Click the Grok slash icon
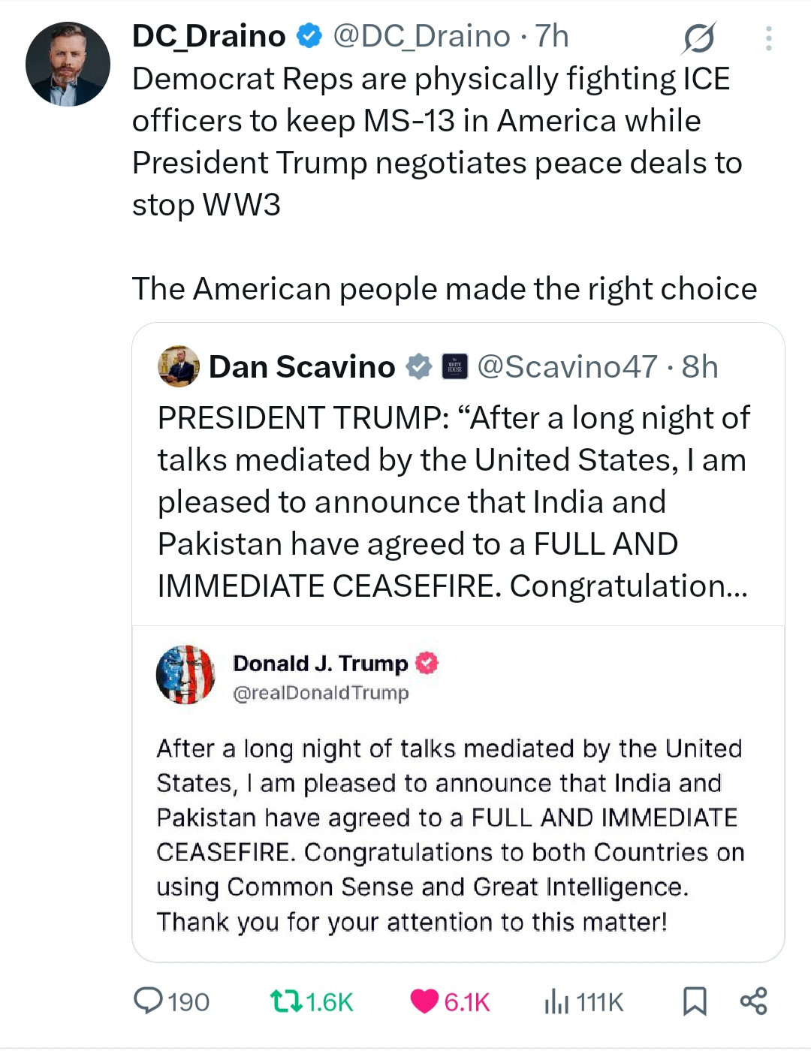The height and width of the screenshot is (1054, 811). point(698,38)
